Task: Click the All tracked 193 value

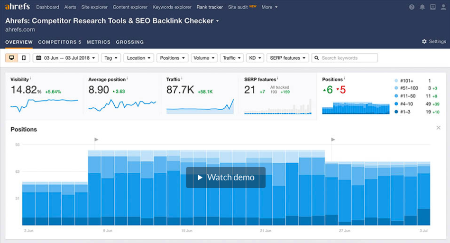Action: [274, 92]
